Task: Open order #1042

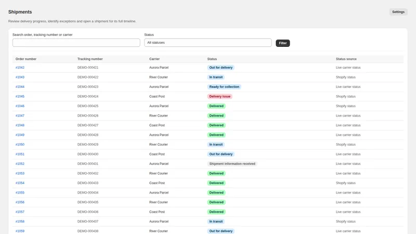Action: (x=20, y=68)
